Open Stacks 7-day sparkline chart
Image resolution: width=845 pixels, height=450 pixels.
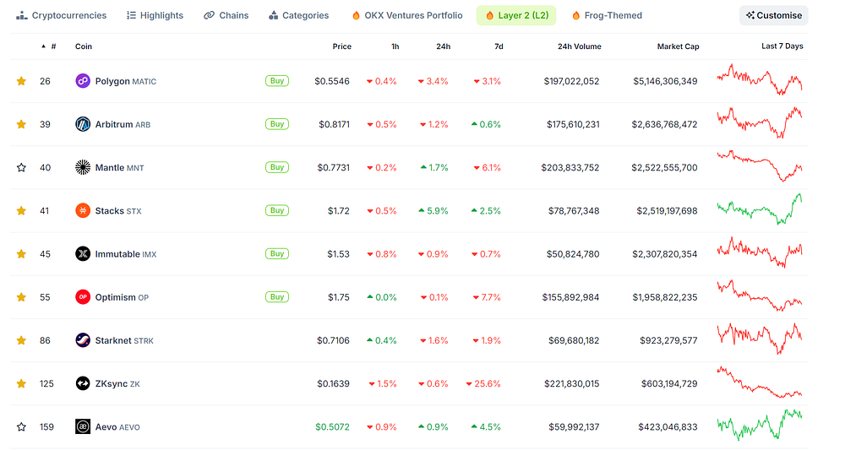click(x=760, y=209)
